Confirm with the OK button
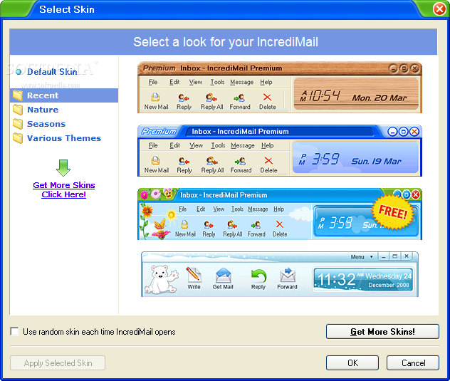 click(x=352, y=363)
